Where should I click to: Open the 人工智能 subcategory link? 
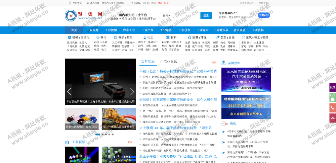pyautogui.click(x=117, y=43)
